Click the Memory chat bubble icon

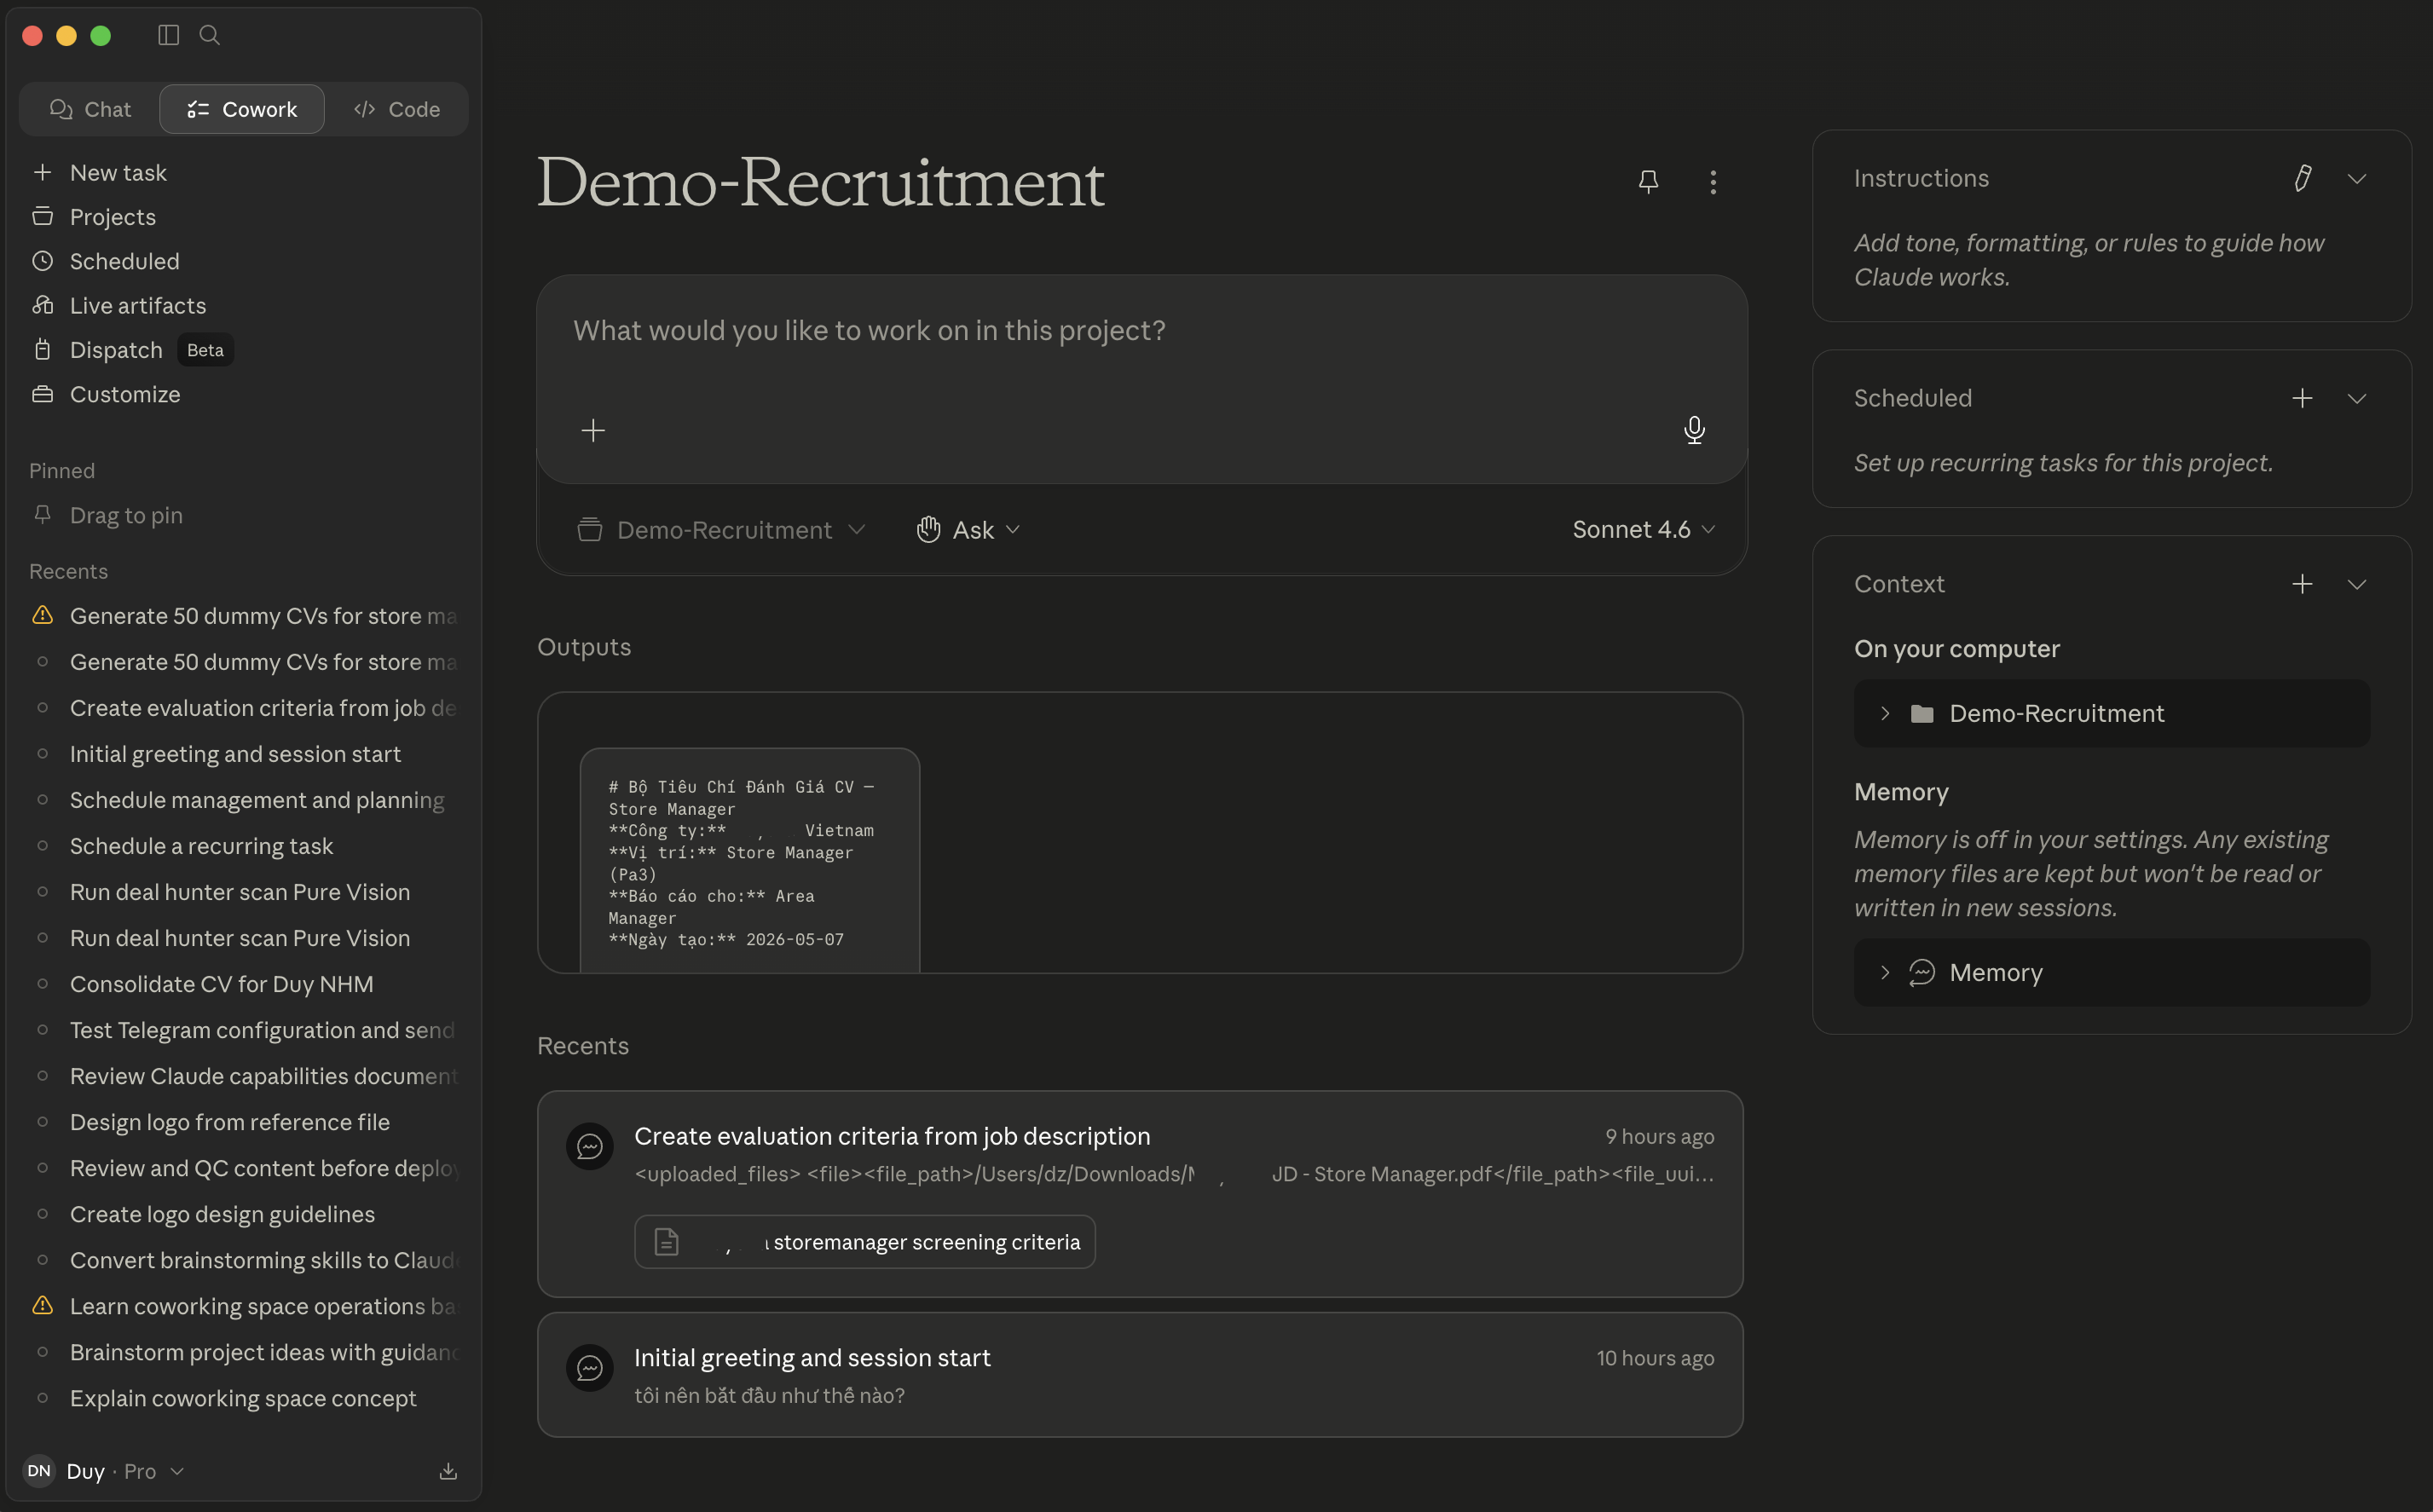[1921, 972]
